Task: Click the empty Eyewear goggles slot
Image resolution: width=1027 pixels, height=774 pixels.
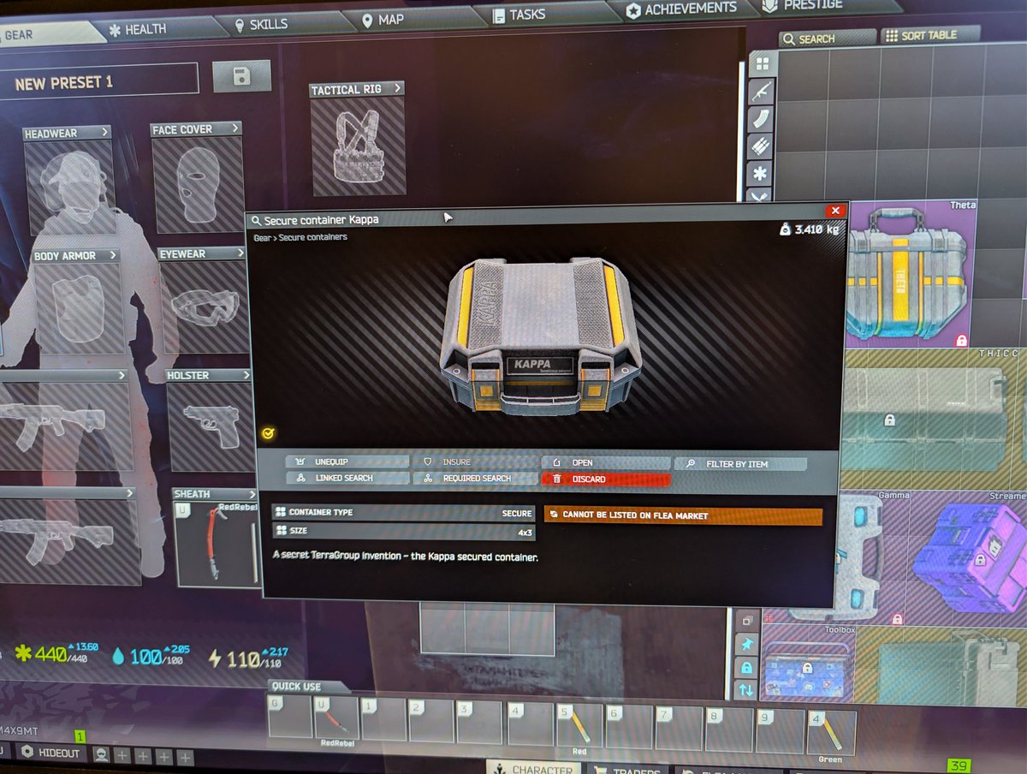Action: click(x=205, y=306)
